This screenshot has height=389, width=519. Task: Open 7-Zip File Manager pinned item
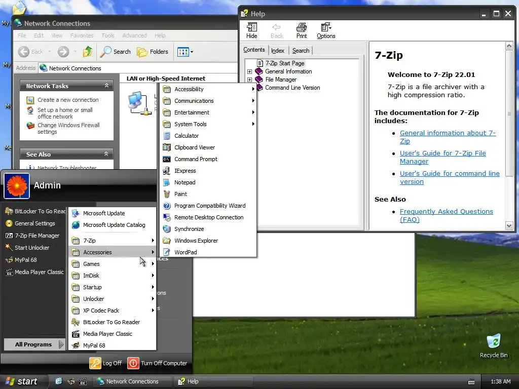34,236
